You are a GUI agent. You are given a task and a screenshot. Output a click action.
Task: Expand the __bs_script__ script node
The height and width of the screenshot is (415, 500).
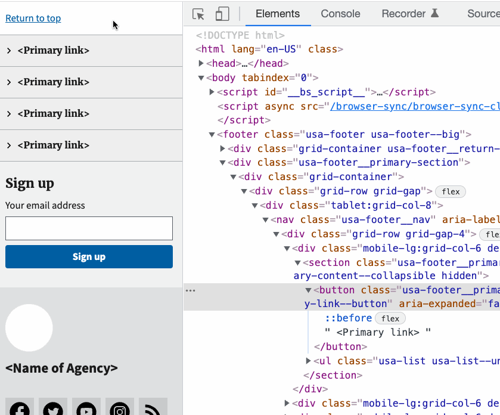pos(212,92)
